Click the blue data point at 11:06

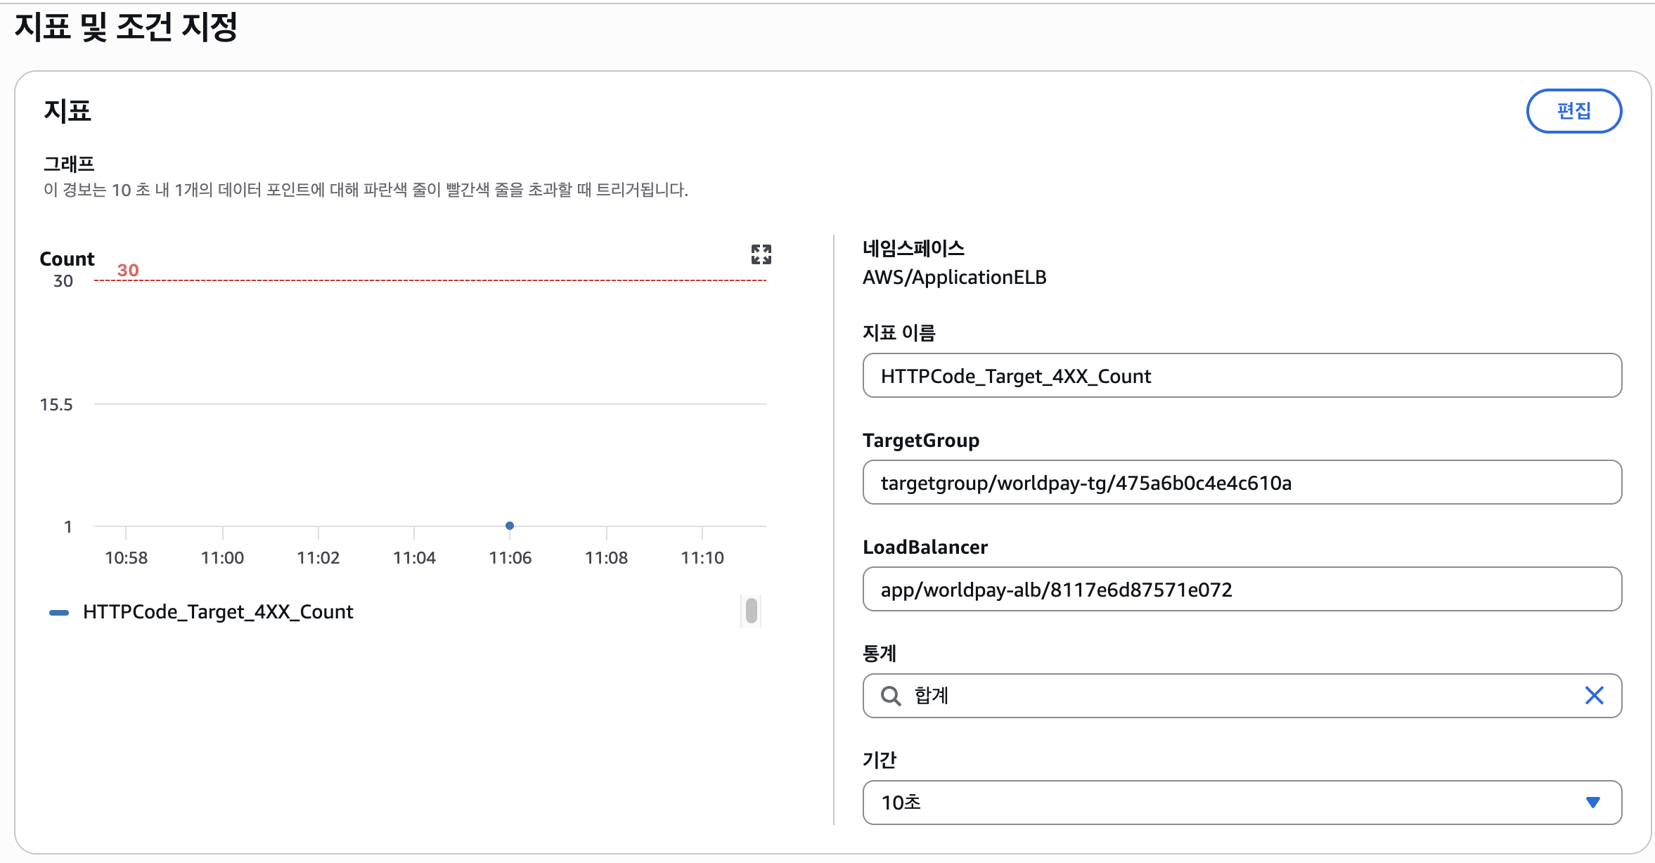pos(510,526)
